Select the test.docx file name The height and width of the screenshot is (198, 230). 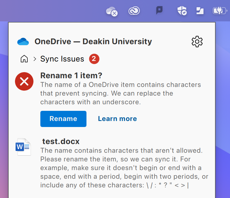61,141
